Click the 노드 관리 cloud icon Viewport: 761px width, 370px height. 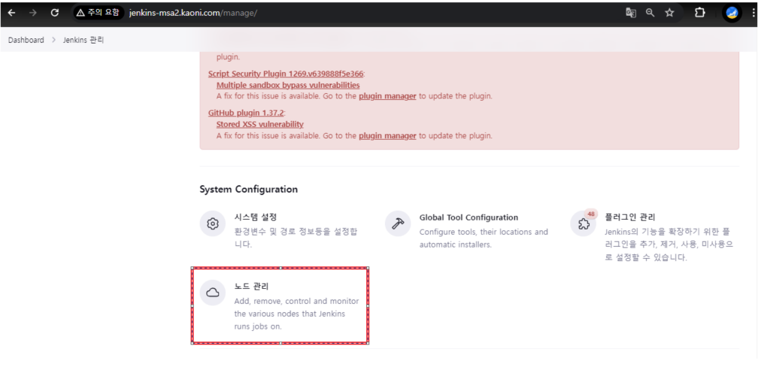(213, 293)
